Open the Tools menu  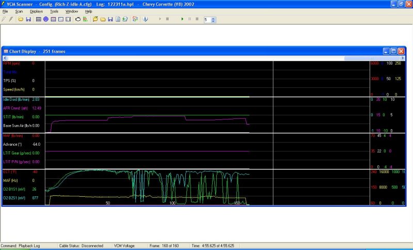click(x=54, y=11)
